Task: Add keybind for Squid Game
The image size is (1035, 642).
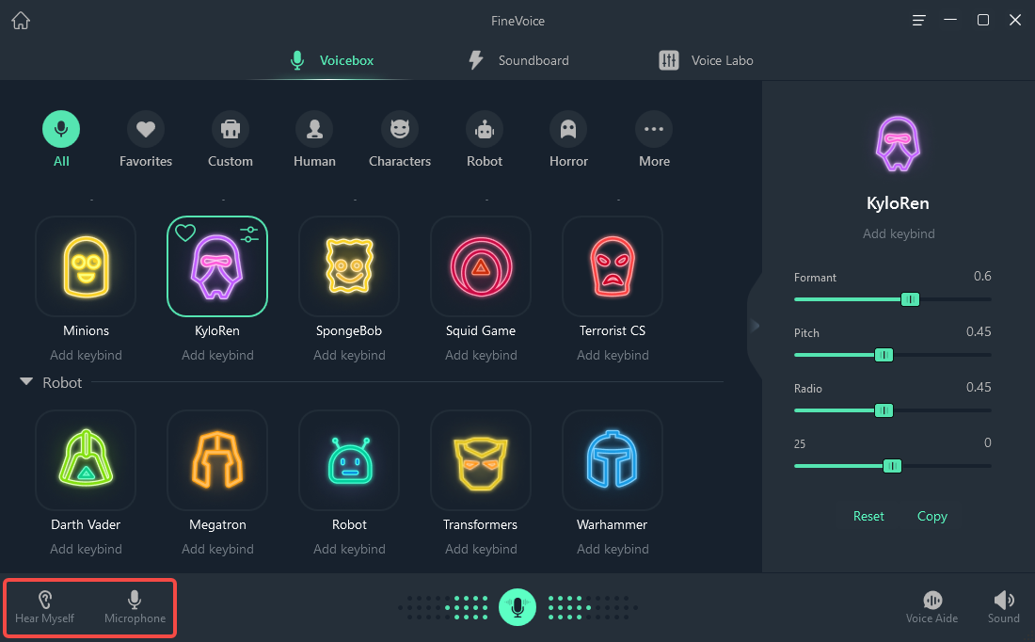Action: click(x=481, y=355)
